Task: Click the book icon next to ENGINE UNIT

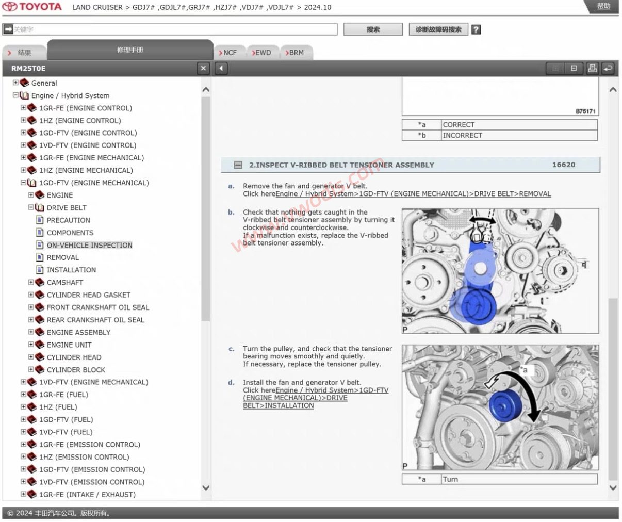Action: point(40,345)
